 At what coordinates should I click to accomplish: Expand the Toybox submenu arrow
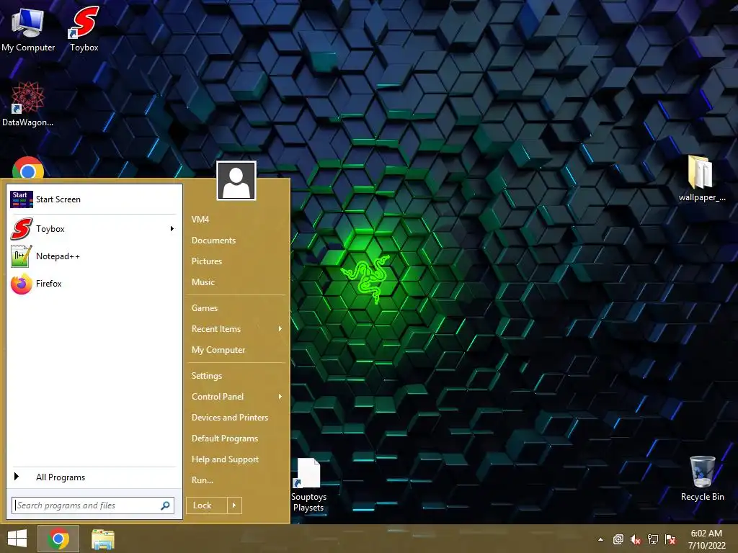tap(172, 229)
